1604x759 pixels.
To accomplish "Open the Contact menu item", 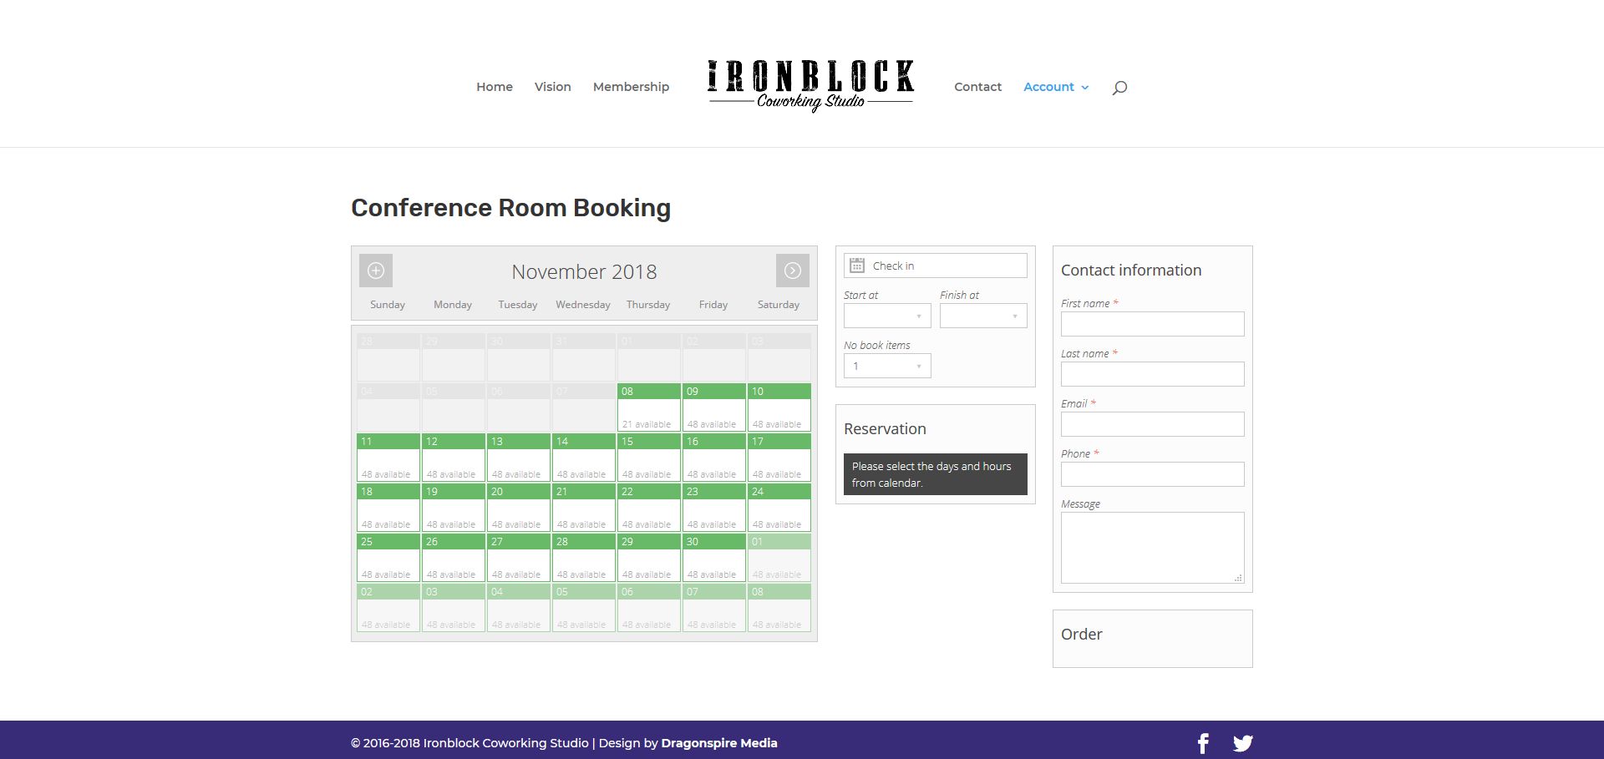I will [x=977, y=87].
